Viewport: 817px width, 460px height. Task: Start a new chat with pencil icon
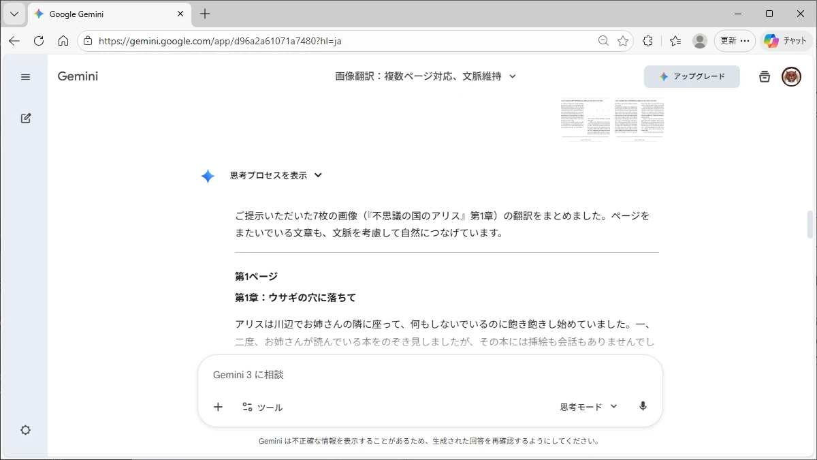pyautogui.click(x=26, y=118)
